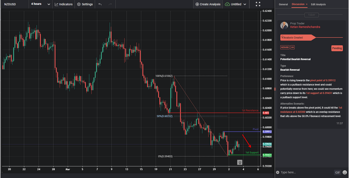
Task: Select the Discussion tab
Action: pyautogui.click(x=298, y=4)
